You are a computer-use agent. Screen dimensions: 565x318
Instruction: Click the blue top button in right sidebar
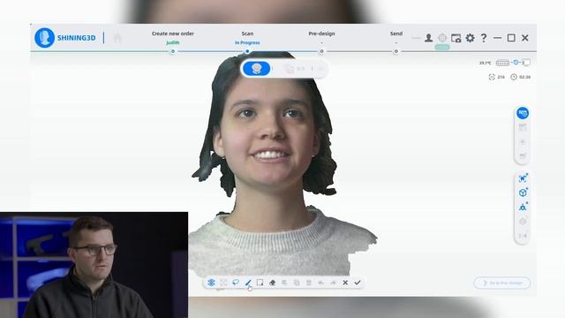523,113
